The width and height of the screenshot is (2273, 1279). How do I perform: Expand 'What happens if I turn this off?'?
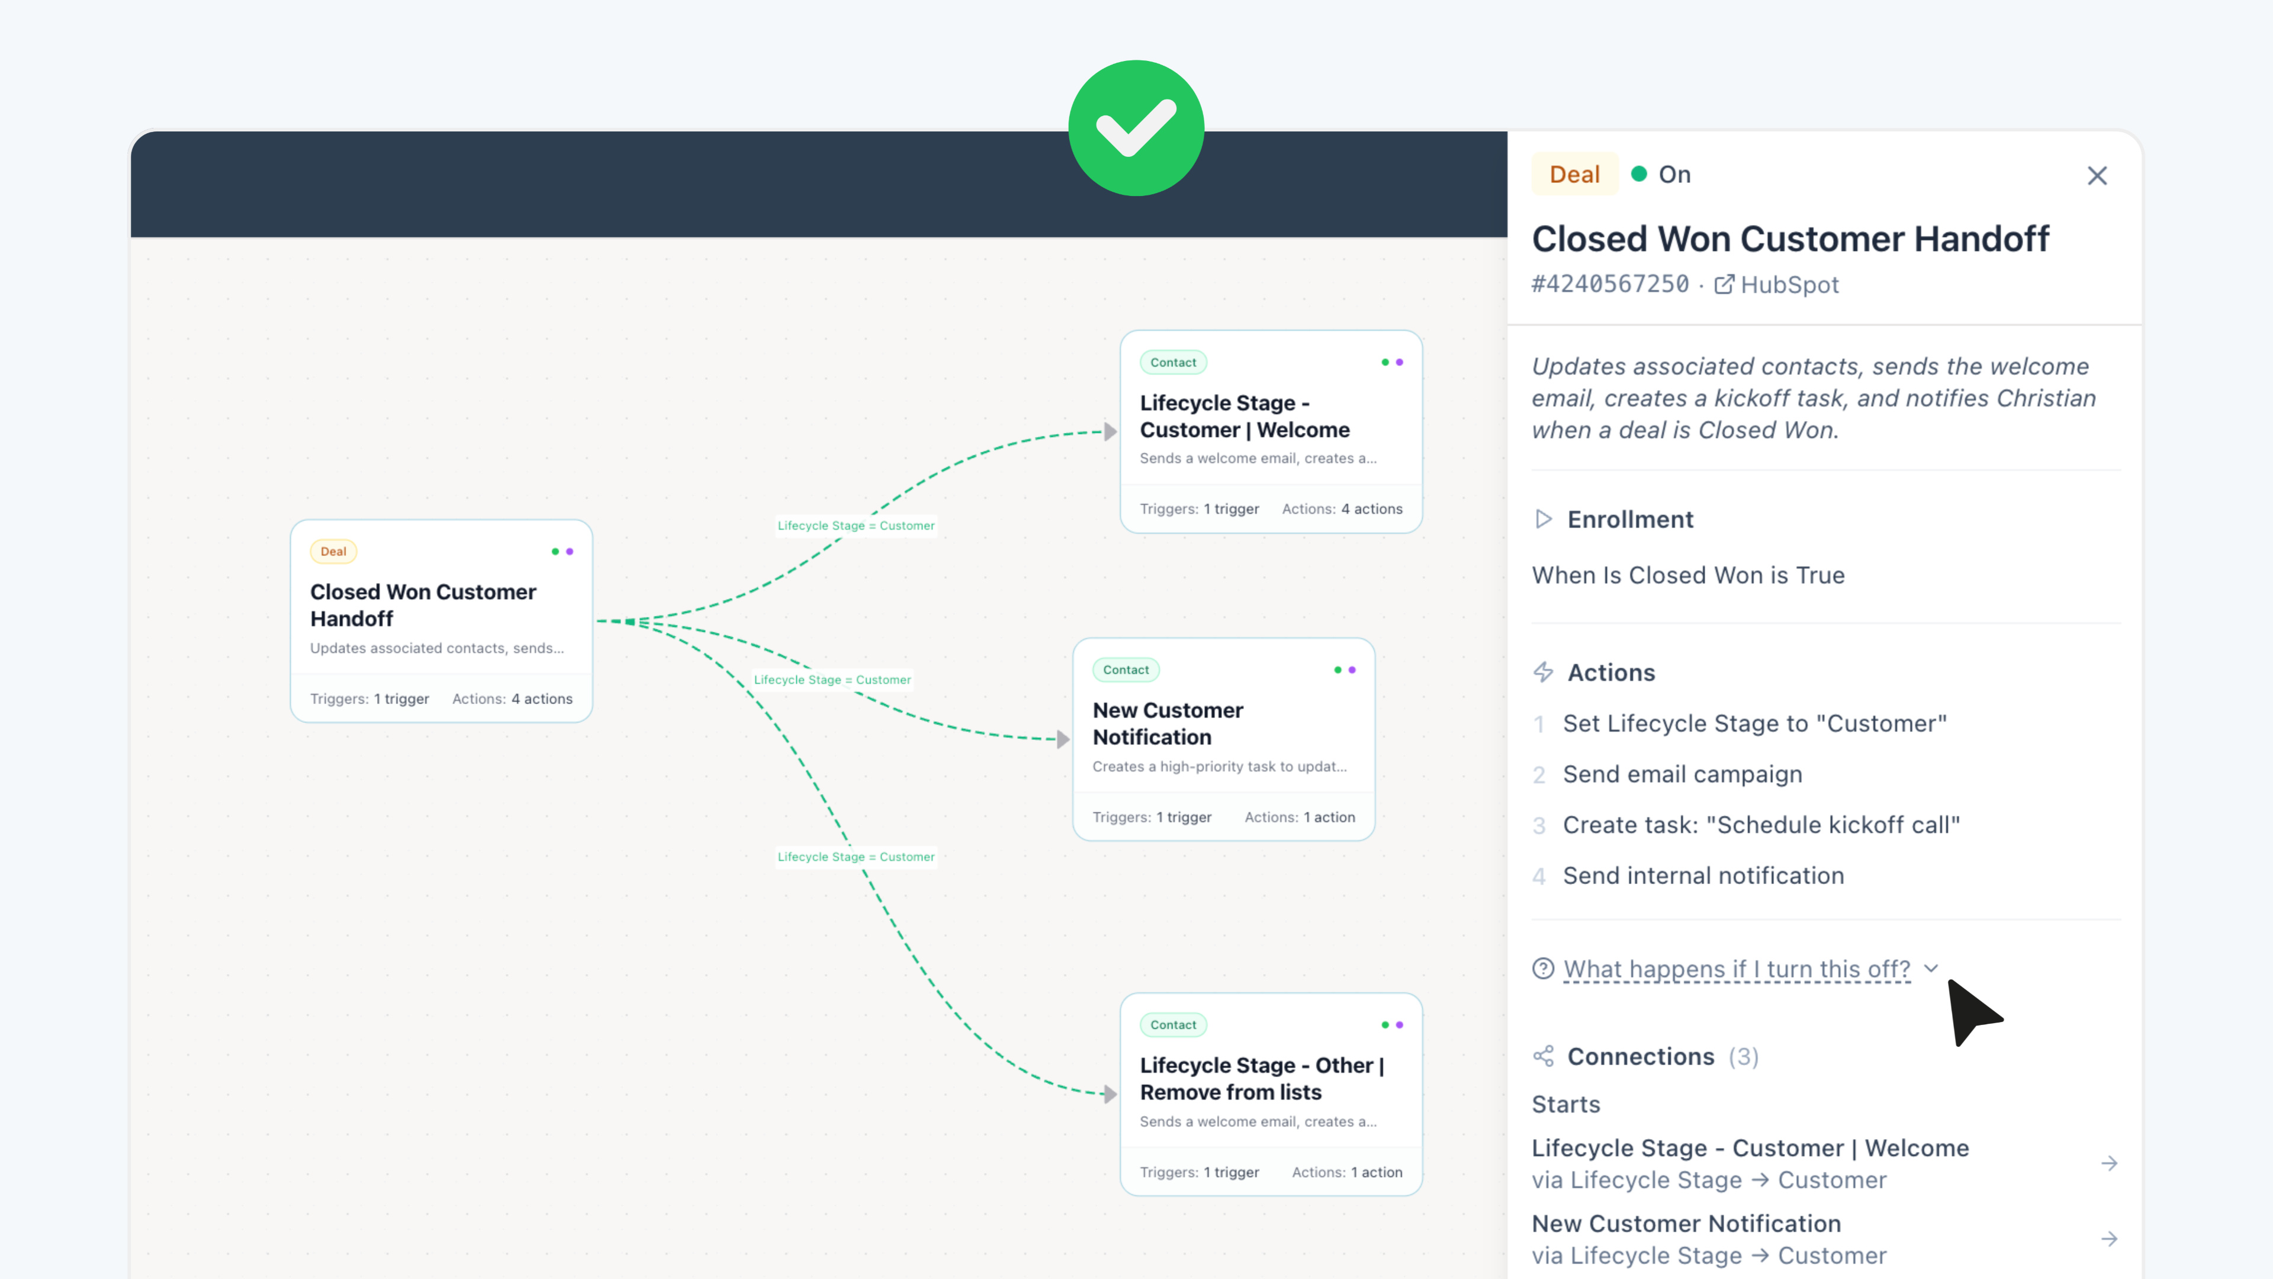[1737, 968]
